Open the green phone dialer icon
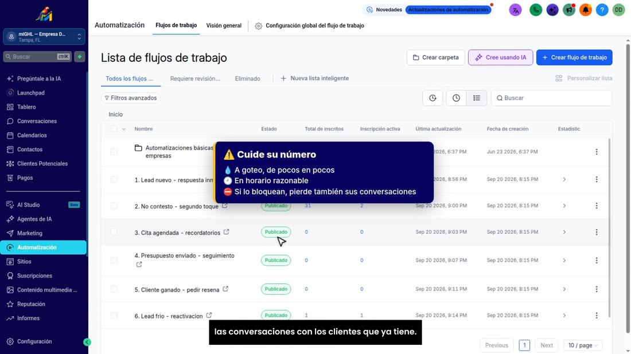Image resolution: width=631 pixels, height=354 pixels. 535,10
